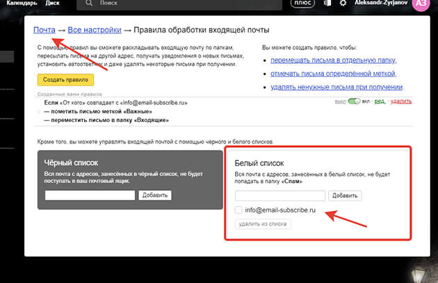Image resolution: width=438 pixels, height=283 pixels.
Task: Click Добавить in Чёрный список
Action: (155, 195)
